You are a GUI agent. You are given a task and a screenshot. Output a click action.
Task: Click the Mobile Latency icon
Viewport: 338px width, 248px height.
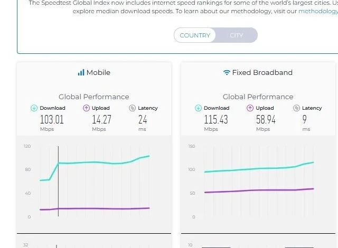(133, 108)
